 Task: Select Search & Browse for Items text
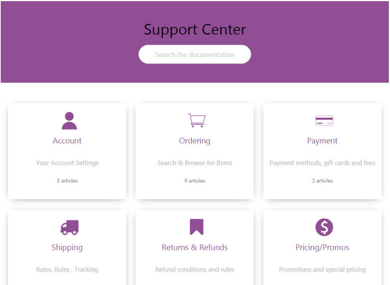(195, 163)
